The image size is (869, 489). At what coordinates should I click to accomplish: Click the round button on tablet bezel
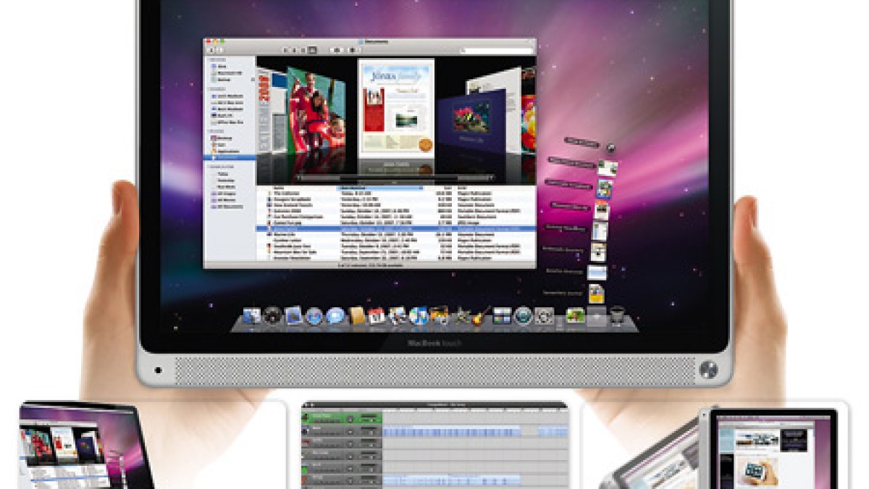pos(708,370)
